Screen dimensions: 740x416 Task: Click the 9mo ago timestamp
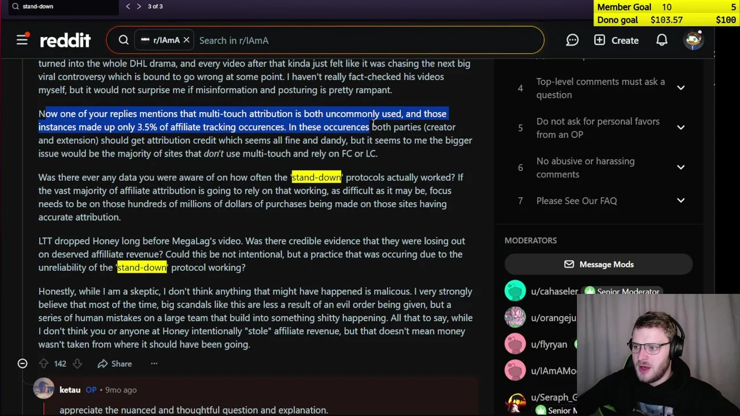(121, 390)
